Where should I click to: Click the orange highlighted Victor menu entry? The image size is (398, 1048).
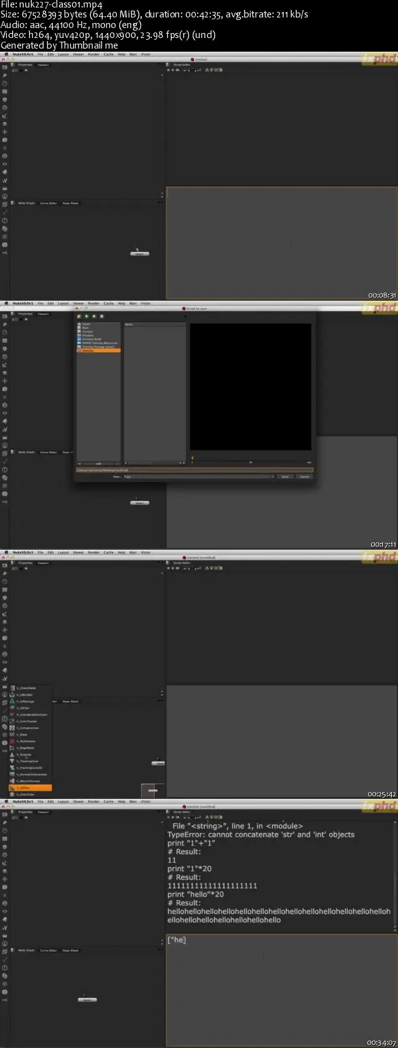point(30,788)
